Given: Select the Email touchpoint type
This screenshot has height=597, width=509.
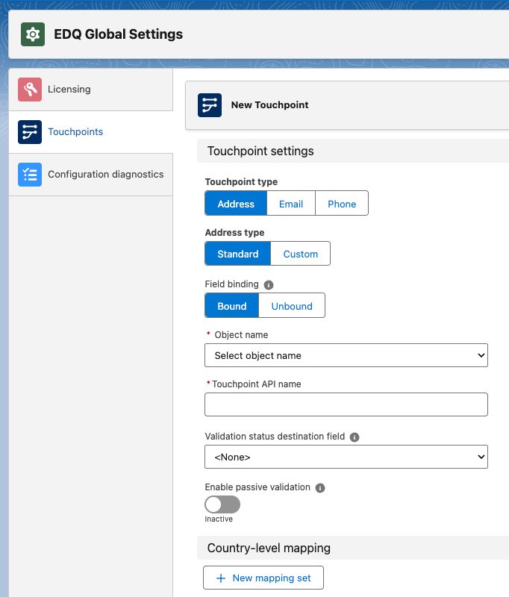Looking at the screenshot, I should click(x=291, y=204).
